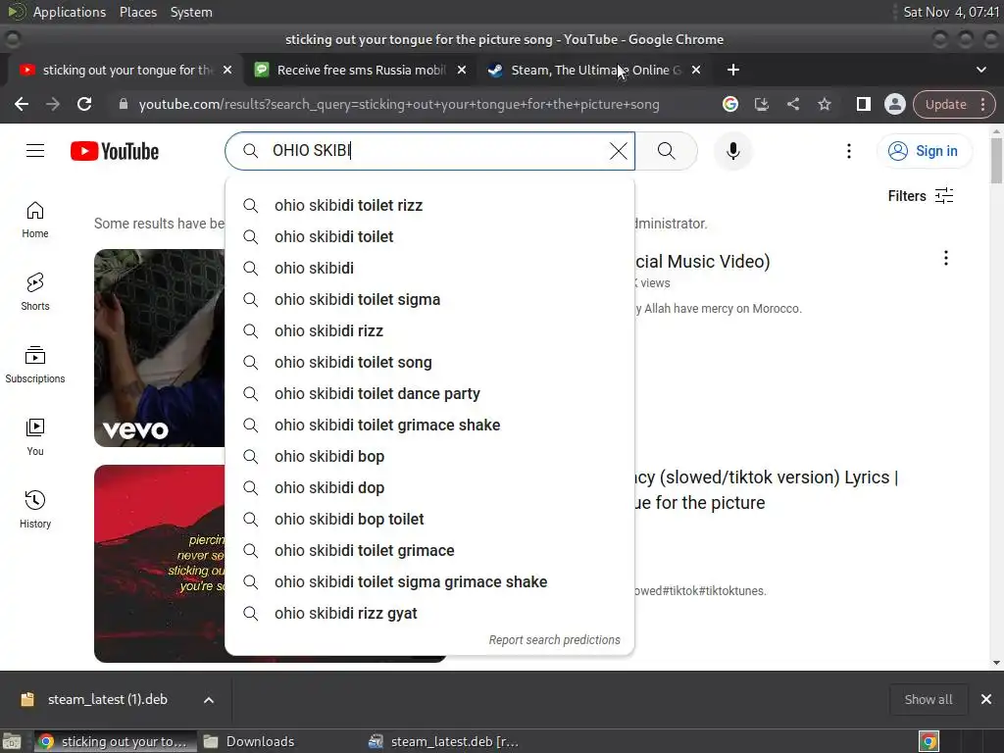Select suggestion 'ohio skibidi bop toilet'
This screenshot has width=1004, height=753.
point(429,520)
